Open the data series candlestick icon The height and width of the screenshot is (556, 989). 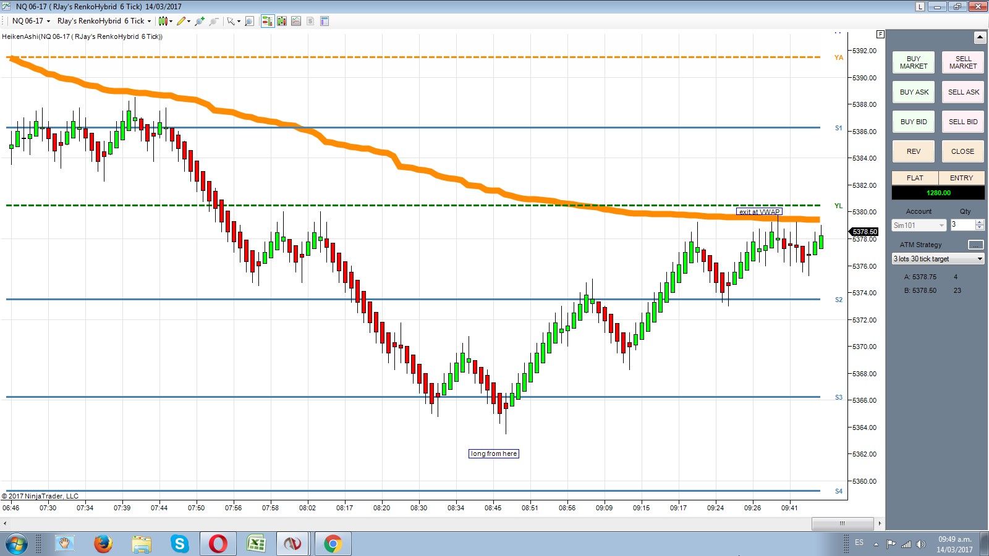(282, 21)
